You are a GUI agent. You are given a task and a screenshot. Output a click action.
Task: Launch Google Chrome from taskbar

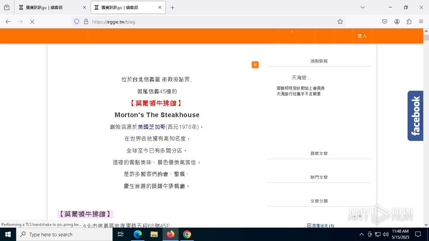pos(187,234)
